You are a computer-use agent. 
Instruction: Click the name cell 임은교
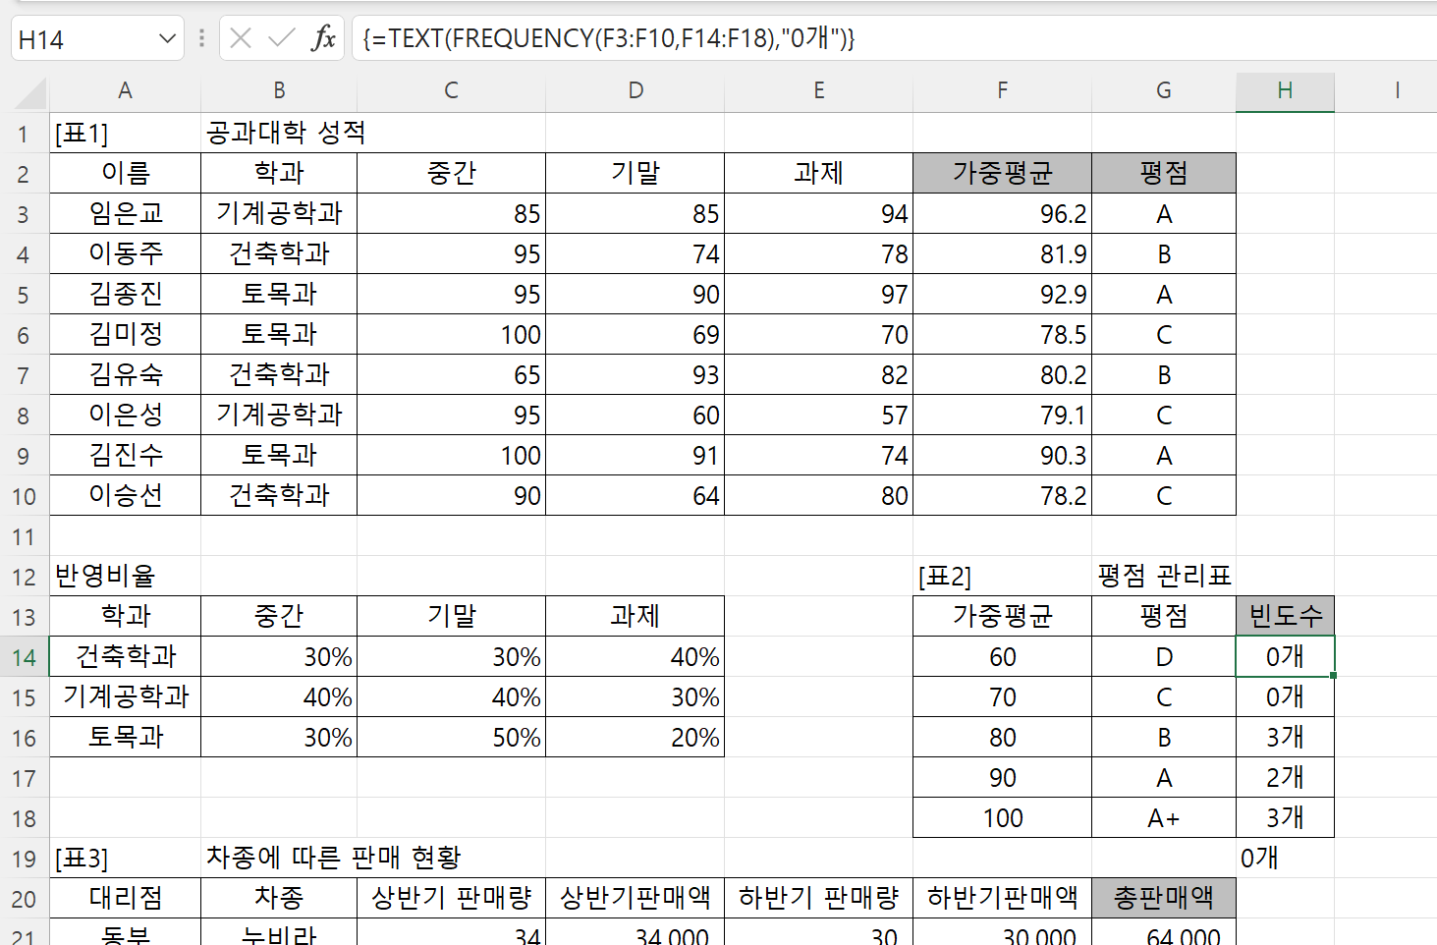pyautogui.click(x=125, y=214)
